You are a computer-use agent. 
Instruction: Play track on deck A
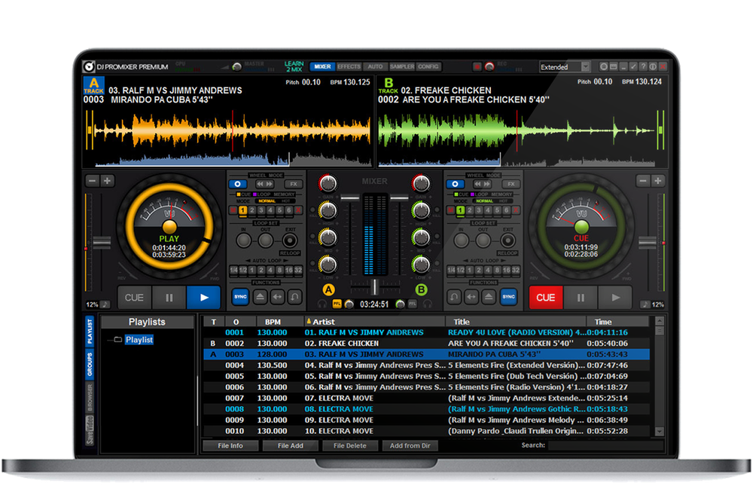click(x=203, y=298)
